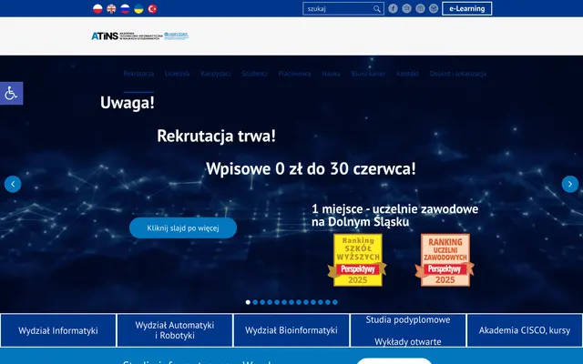Screen dimensions: 583x364
Task: Open Akademia CISCO, kursy tile
Action: pos(525,330)
